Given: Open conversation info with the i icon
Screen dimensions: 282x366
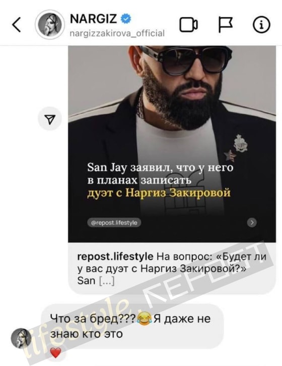Looking at the screenshot, I should tap(261, 25).
